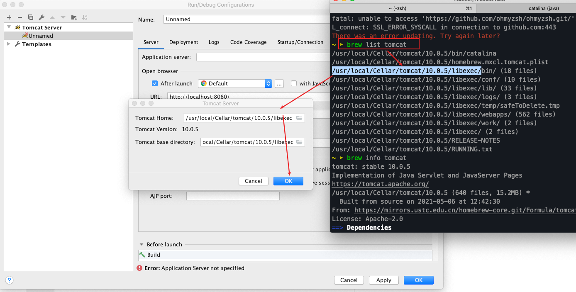Cancel the Tomcat Server dialog

(x=254, y=181)
